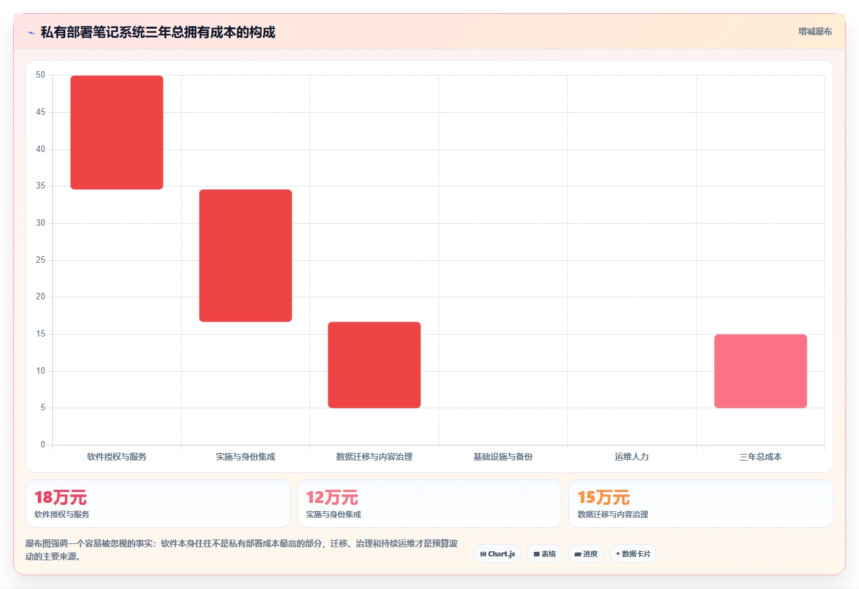Click the 数据迁移与内容治理 waterfall bar

coord(374,365)
